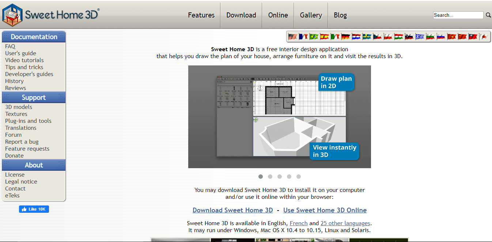The height and width of the screenshot is (242, 492).
Task: Click the Donate link
Action: pyautogui.click(x=14, y=156)
